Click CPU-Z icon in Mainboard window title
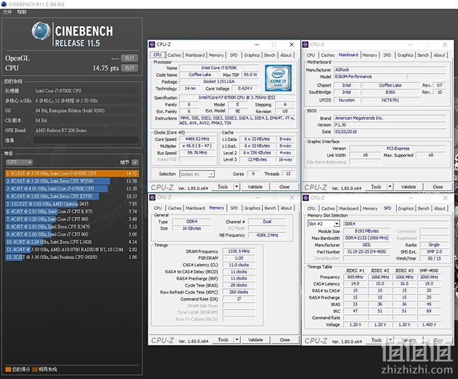This screenshot has width=458, height=379. [305, 44]
